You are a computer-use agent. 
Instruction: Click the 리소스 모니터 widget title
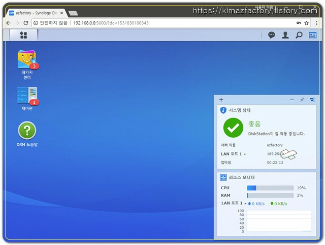point(242,177)
